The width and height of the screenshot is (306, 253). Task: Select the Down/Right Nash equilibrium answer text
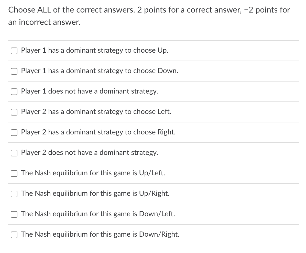100,234
